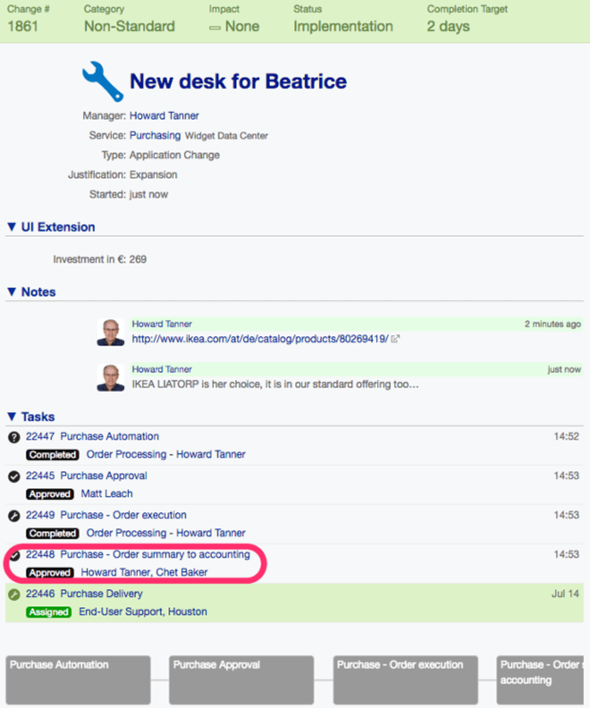This screenshot has height=708, width=590.
Task: Select Purchase Approval workflow box
Action: pyautogui.click(x=241, y=680)
